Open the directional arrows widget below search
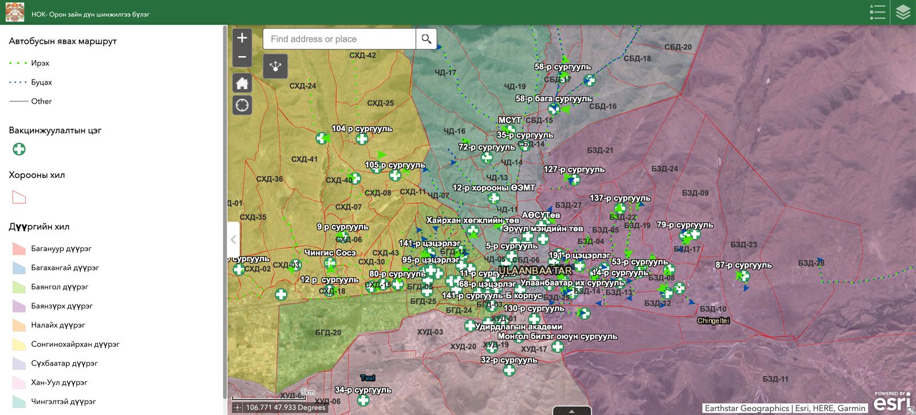The height and width of the screenshot is (415, 916). pos(275,66)
